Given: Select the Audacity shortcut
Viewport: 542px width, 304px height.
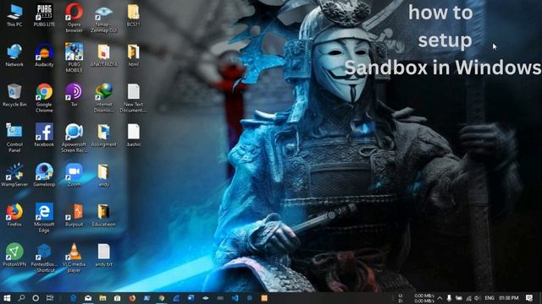Looking at the screenshot, I should pos(44,55).
